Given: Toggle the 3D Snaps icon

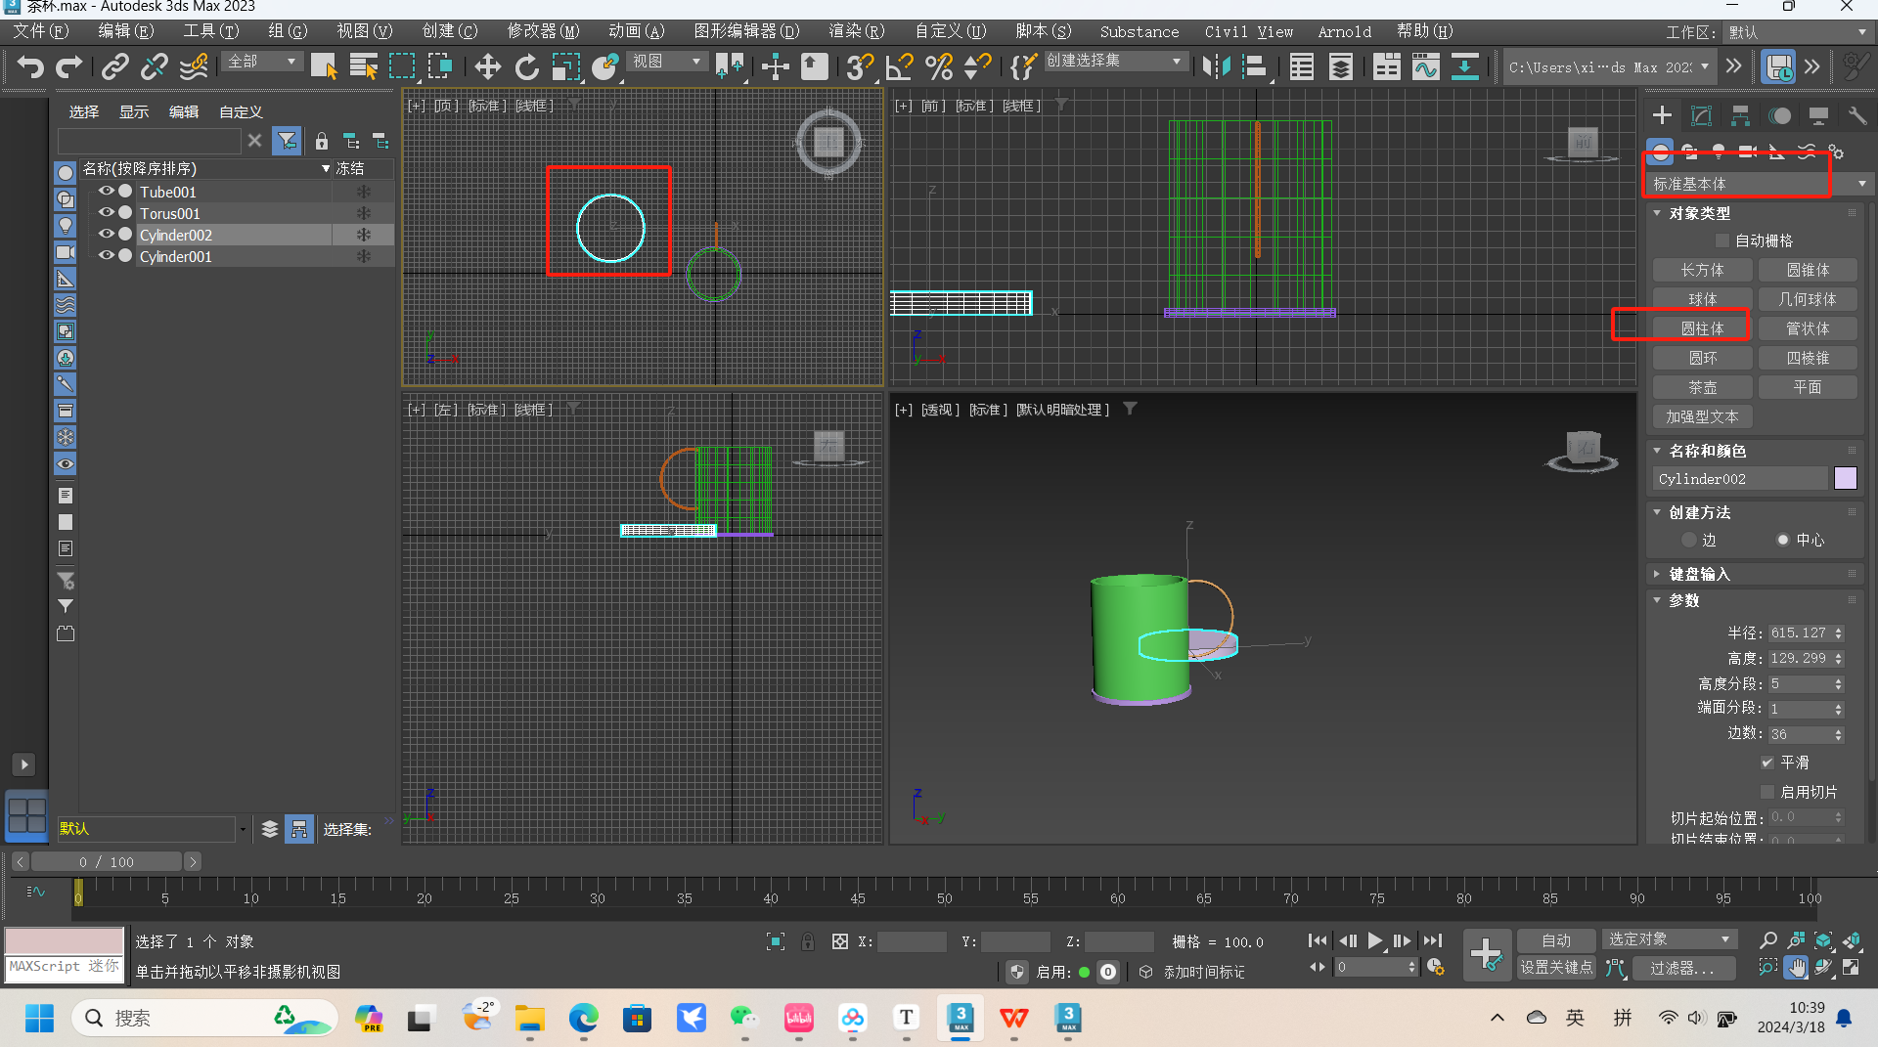Looking at the screenshot, I should pos(860,67).
